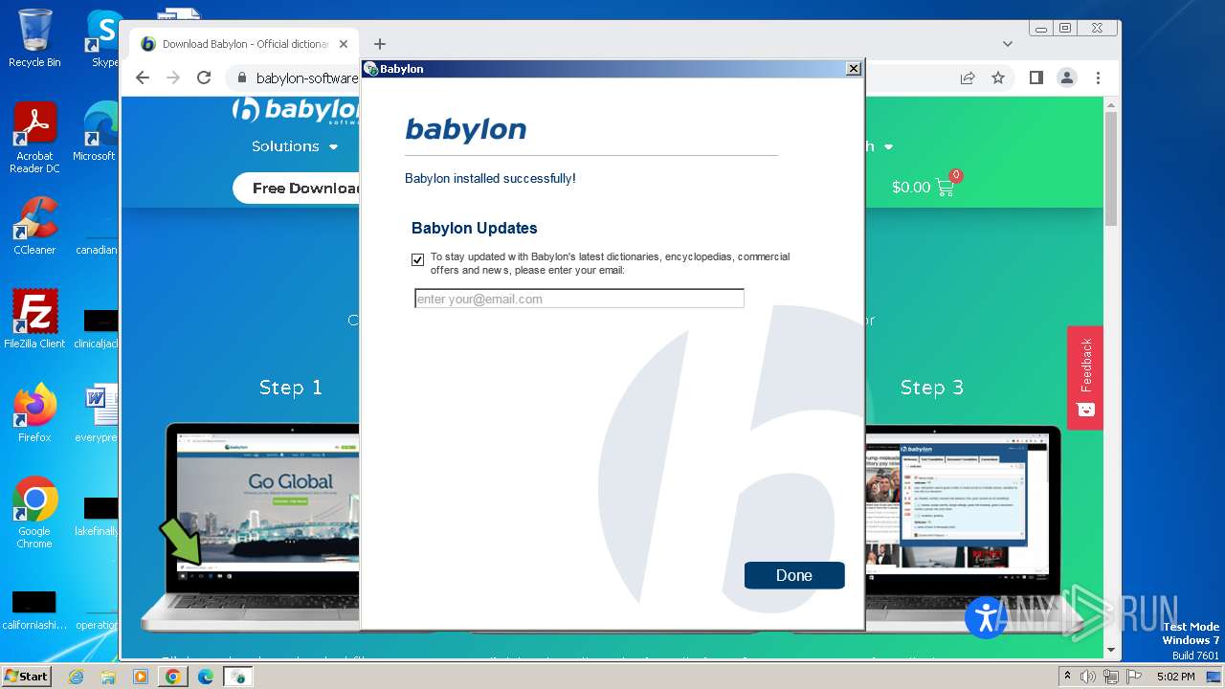Close the Download Babylon tab
The image size is (1225, 689).
click(x=344, y=44)
